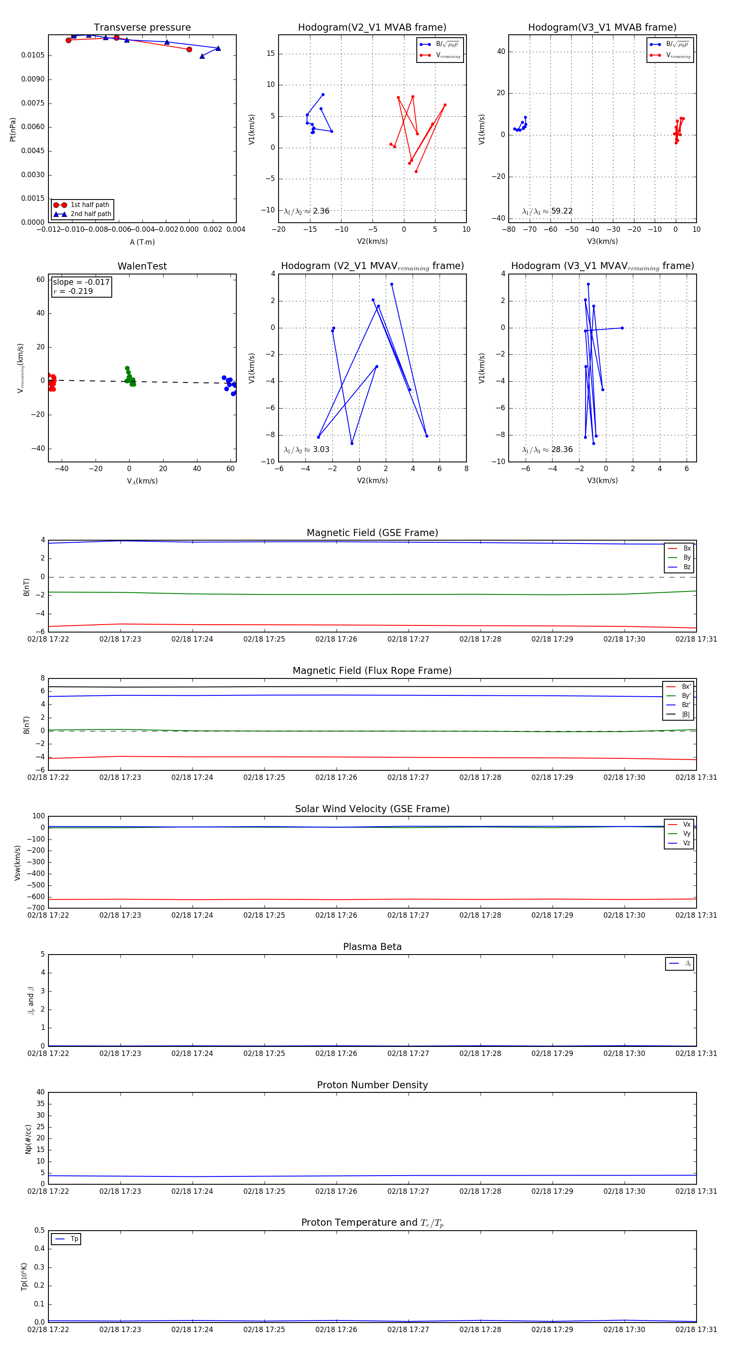This screenshot has width=745, height=1366.
Task: Select the 'Vz' legend entry
Action: (x=679, y=843)
